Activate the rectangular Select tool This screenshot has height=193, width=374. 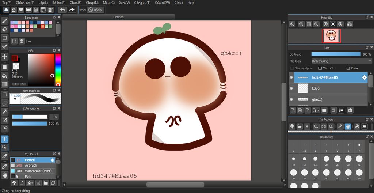pos(5,95)
